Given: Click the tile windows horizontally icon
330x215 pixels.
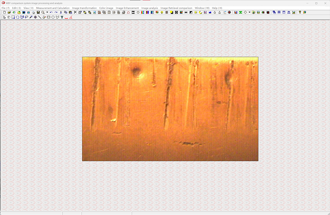Looking at the screenshot, I should [279, 12].
